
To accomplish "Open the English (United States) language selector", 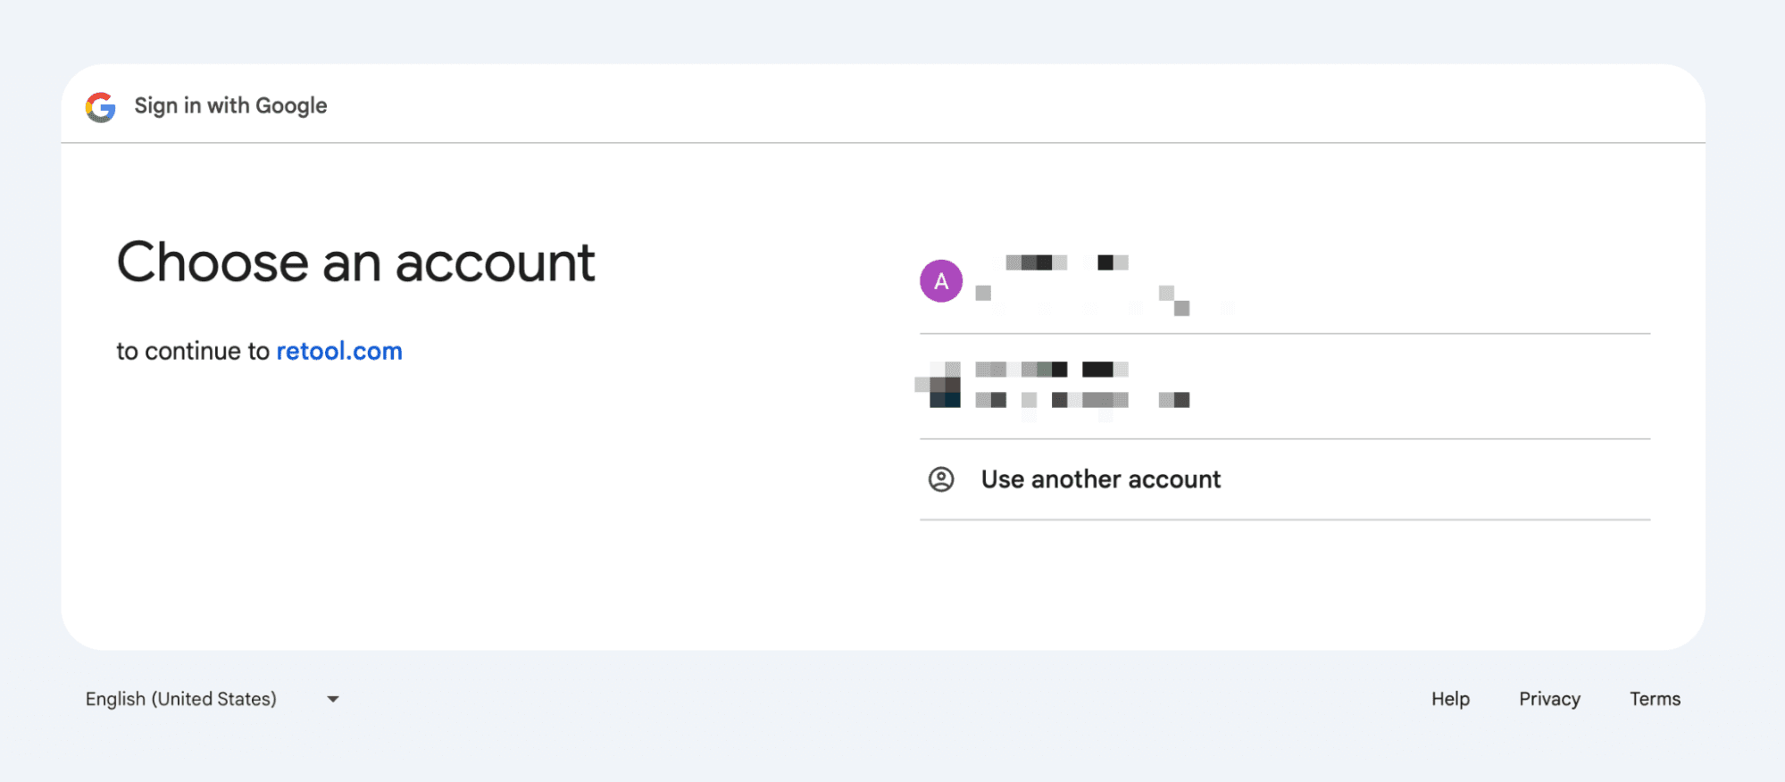I will tap(181, 699).
